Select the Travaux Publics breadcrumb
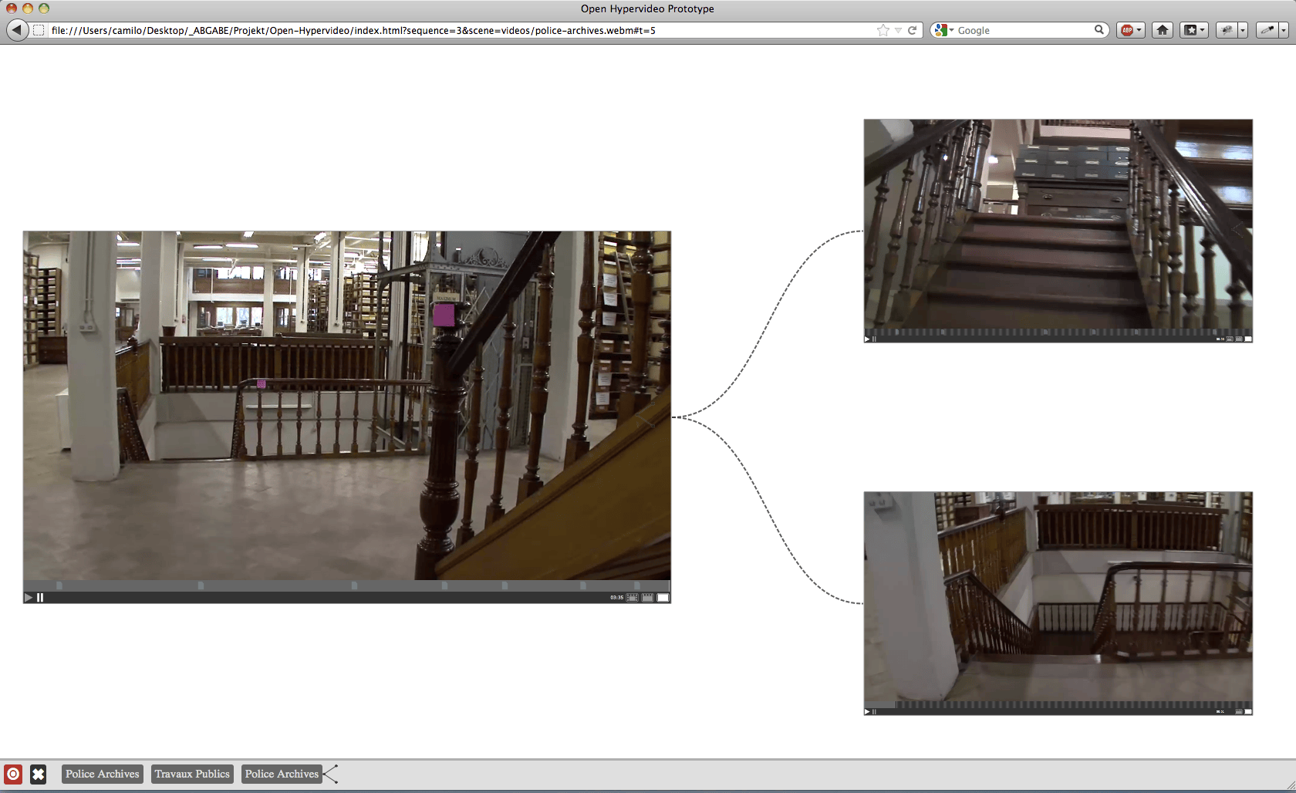Screen dimensions: 1296x793 192,774
